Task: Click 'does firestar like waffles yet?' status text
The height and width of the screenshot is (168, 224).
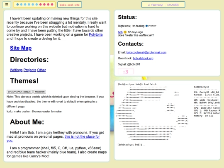Action: pyautogui.click(x=136, y=35)
